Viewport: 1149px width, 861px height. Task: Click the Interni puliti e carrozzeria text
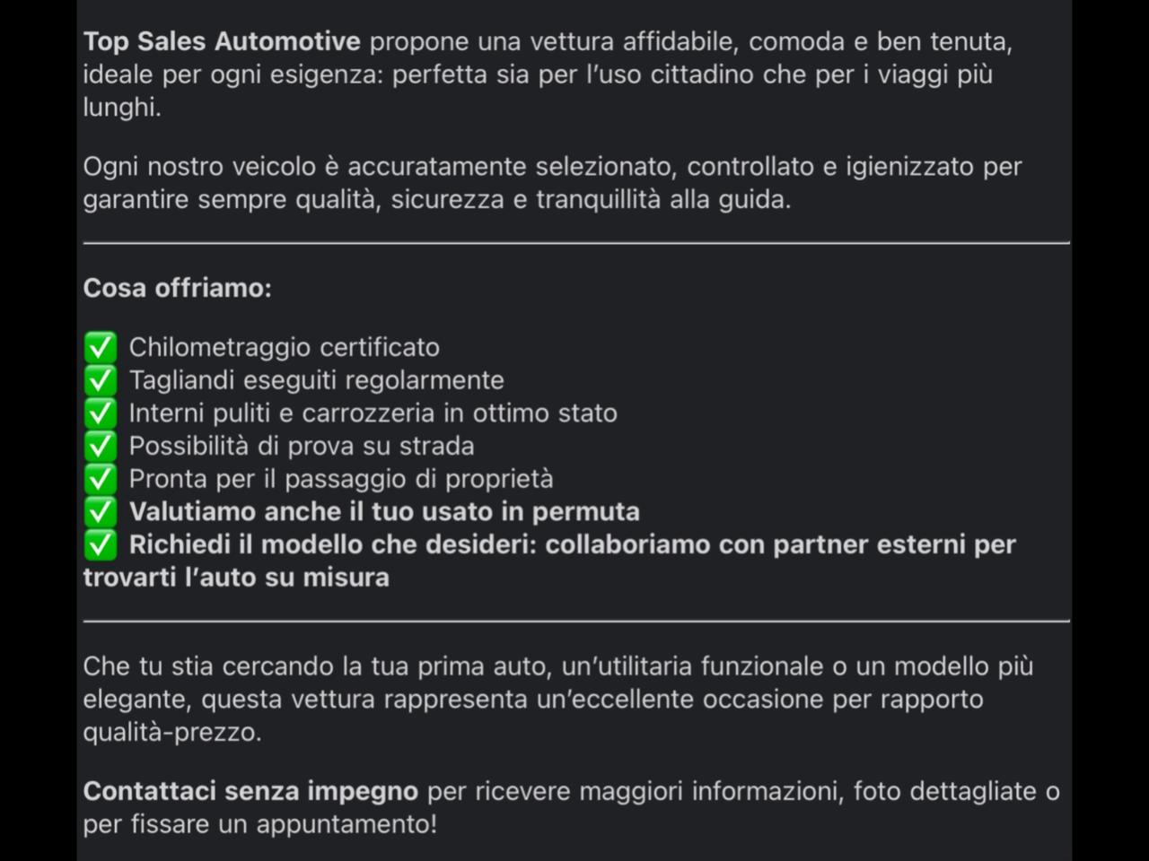[x=373, y=413]
